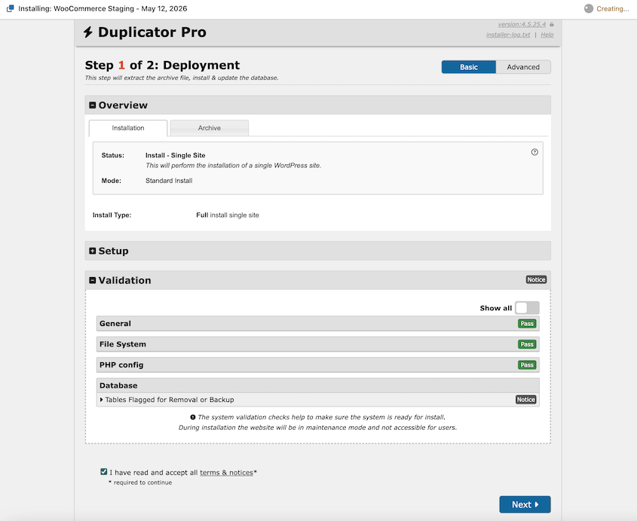Click the Creating status spinner icon

point(589,8)
